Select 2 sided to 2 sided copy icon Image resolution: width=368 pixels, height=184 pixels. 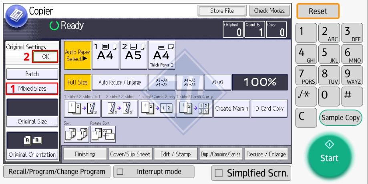click(x=119, y=109)
